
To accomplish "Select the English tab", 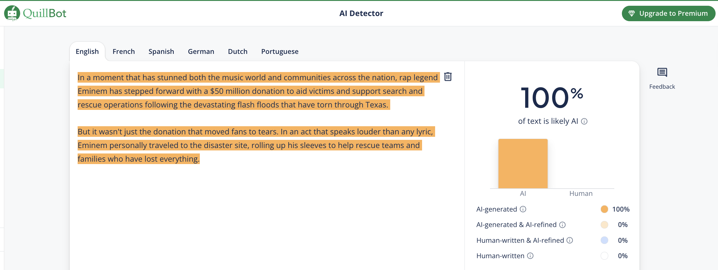I will point(87,51).
